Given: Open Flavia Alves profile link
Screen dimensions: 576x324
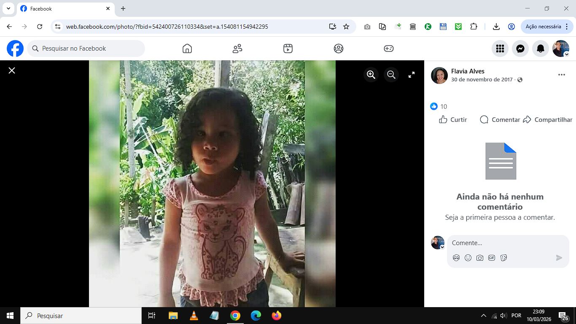Looking at the screenshot, I should [x=468, y=71].
